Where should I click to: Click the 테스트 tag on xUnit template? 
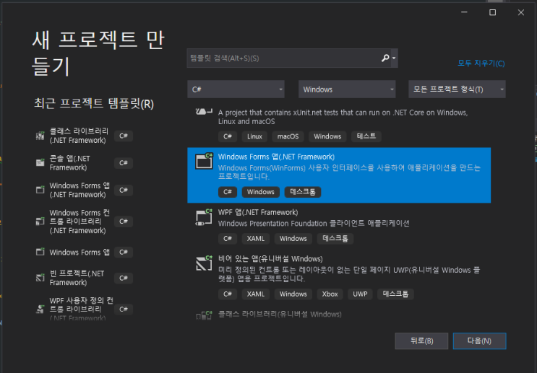click(366, 136)
